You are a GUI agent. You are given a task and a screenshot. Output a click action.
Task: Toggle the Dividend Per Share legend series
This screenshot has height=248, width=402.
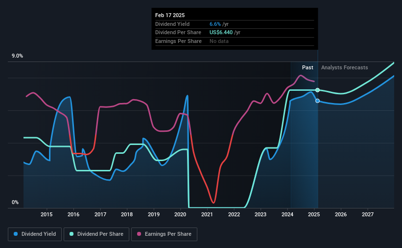pos(96,234)
